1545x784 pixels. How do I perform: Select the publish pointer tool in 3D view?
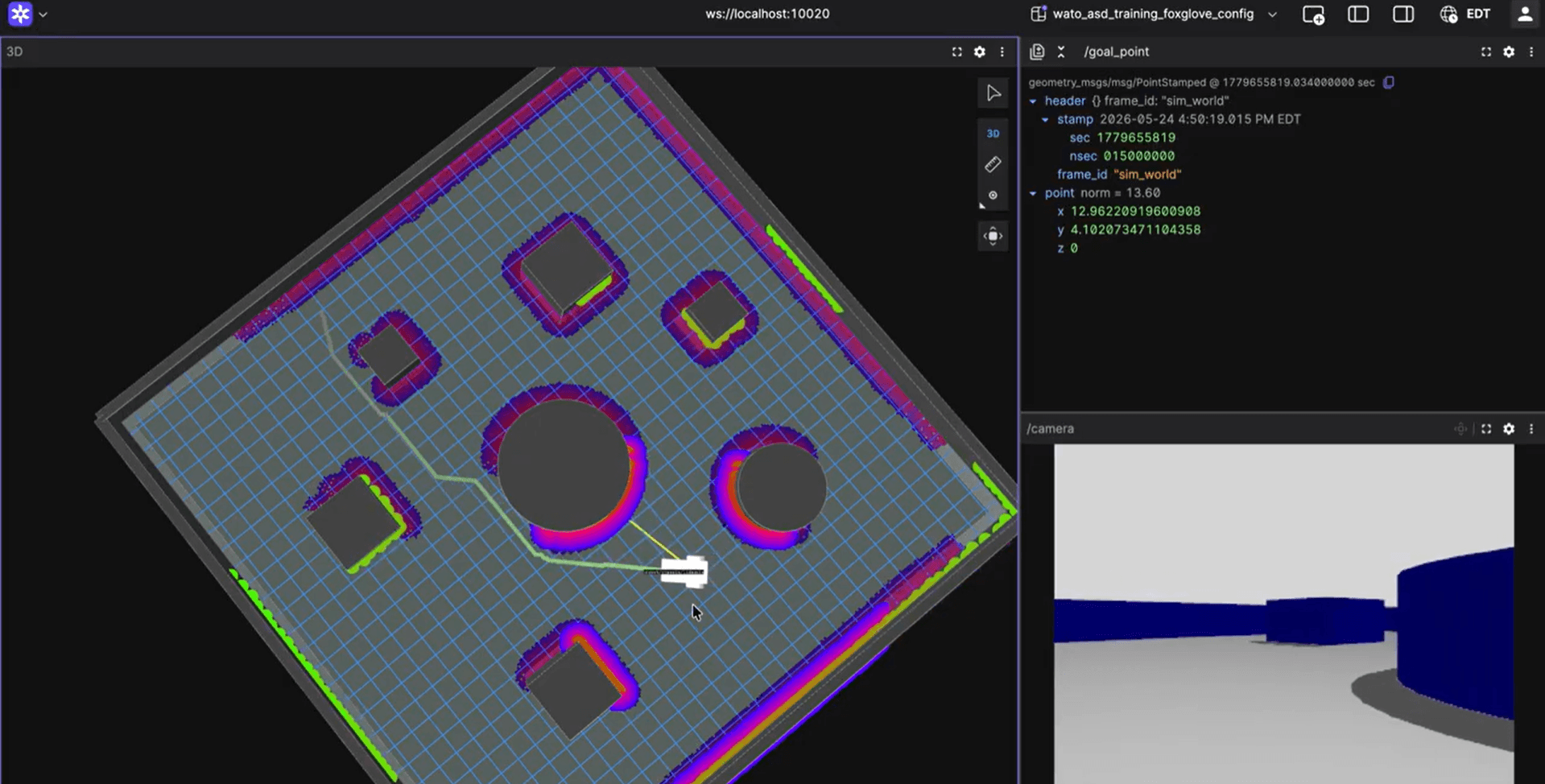[x=994, y=93]
